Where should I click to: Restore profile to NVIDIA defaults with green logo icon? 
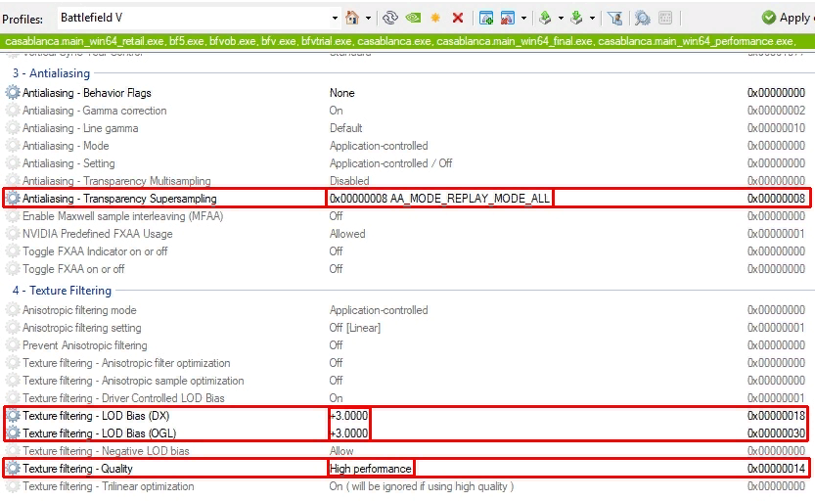(x=413, y=19)
